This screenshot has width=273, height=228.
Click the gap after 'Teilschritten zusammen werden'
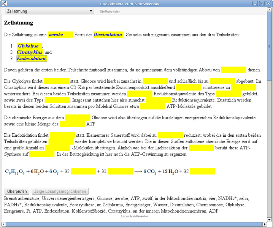pos(140,94)
